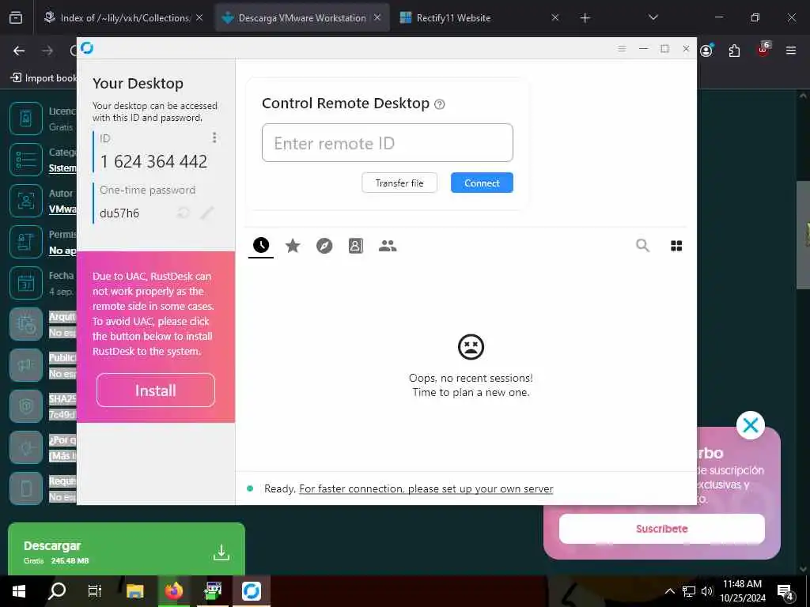The width and height of the screenshot is (810, 607).
Task: Close the Rectify11 Website tab
Action: [x=555, y=17]
